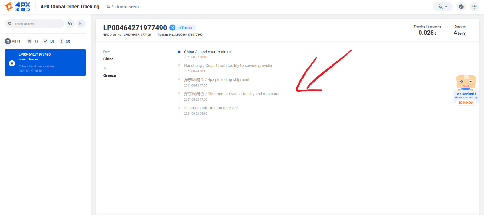Select the delivered checkmark filter tab
484x215 pixels.
coord(48,41)
